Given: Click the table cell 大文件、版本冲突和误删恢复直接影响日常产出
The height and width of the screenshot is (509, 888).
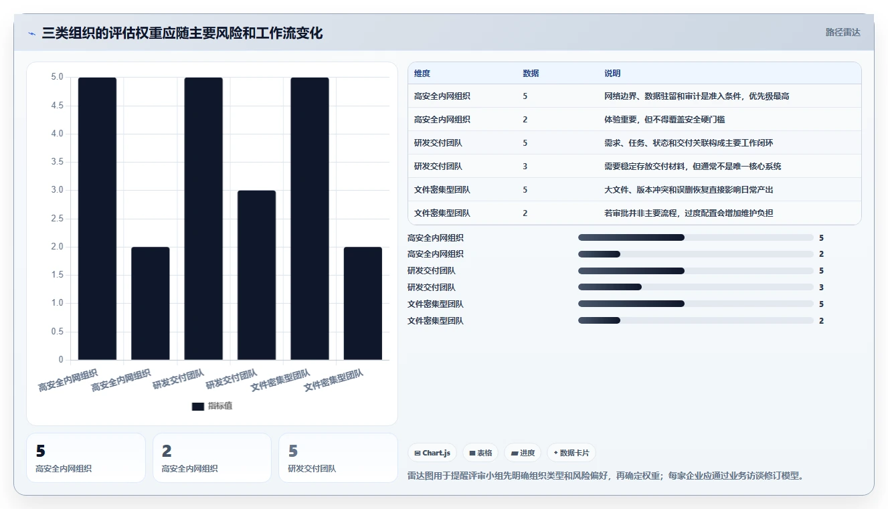Looking at the screenshot, I should [x=689, y=190].
